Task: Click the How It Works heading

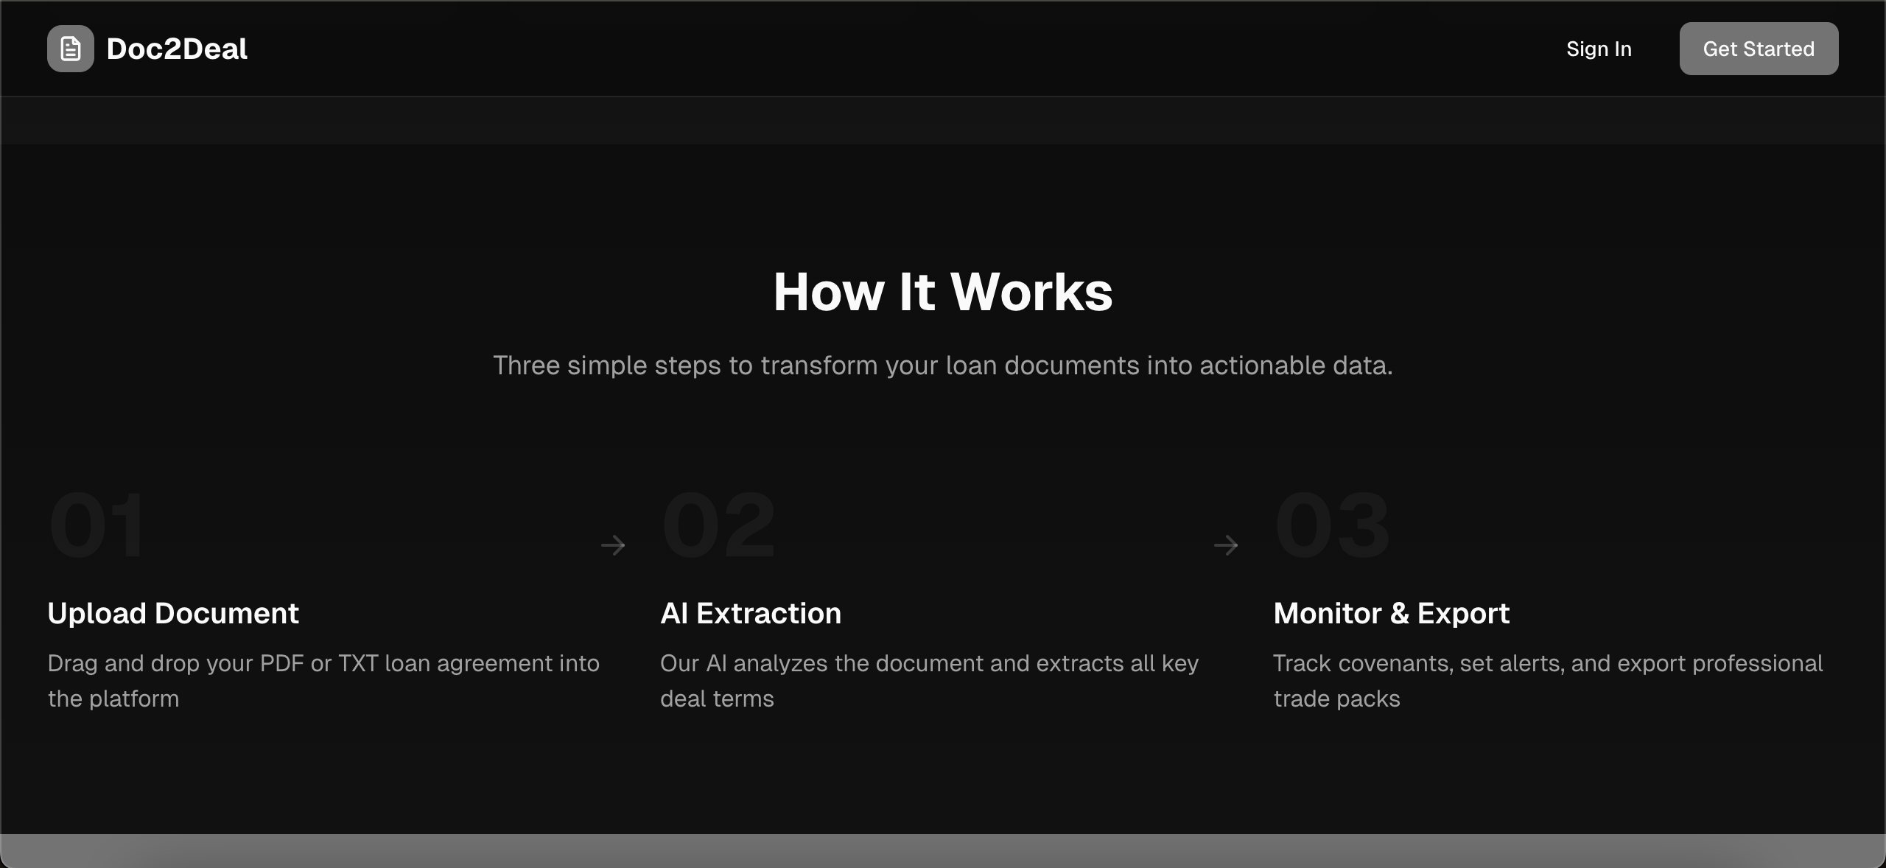Action: [x=943, y=292]
